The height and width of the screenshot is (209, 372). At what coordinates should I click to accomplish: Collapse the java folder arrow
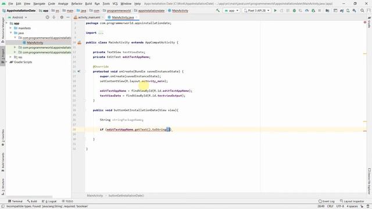click(10, 33)
